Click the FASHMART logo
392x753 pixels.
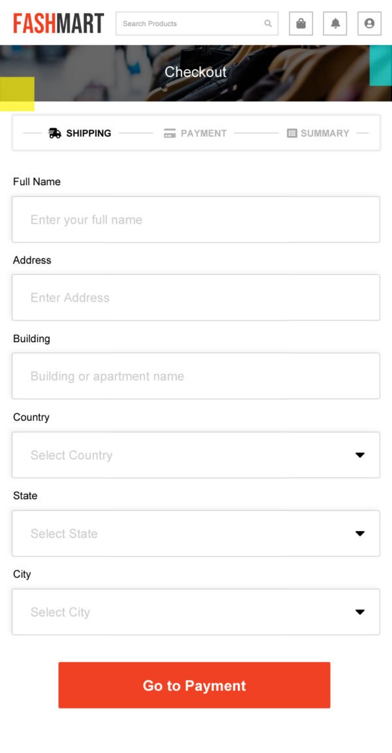click(58, 24)
